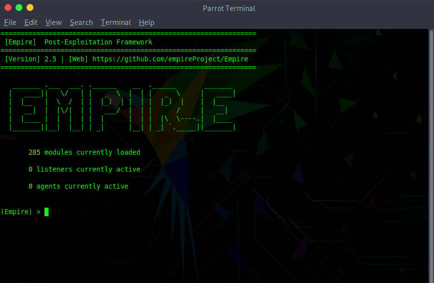Click '0 agents currently active' line
Viewport: 434px width, 283px height.
pos(78,186)
